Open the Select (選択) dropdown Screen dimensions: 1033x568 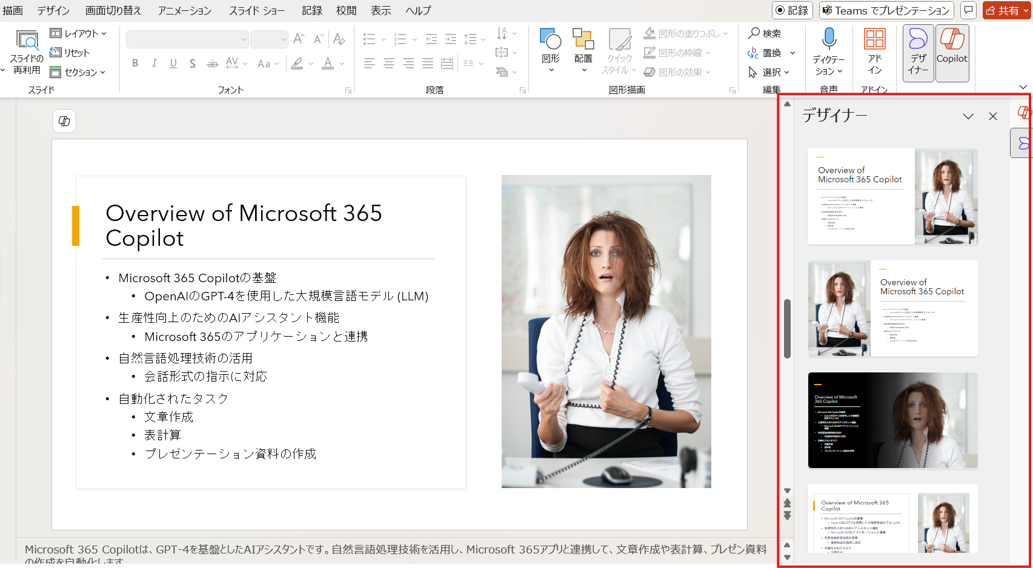tap(769, 72)
